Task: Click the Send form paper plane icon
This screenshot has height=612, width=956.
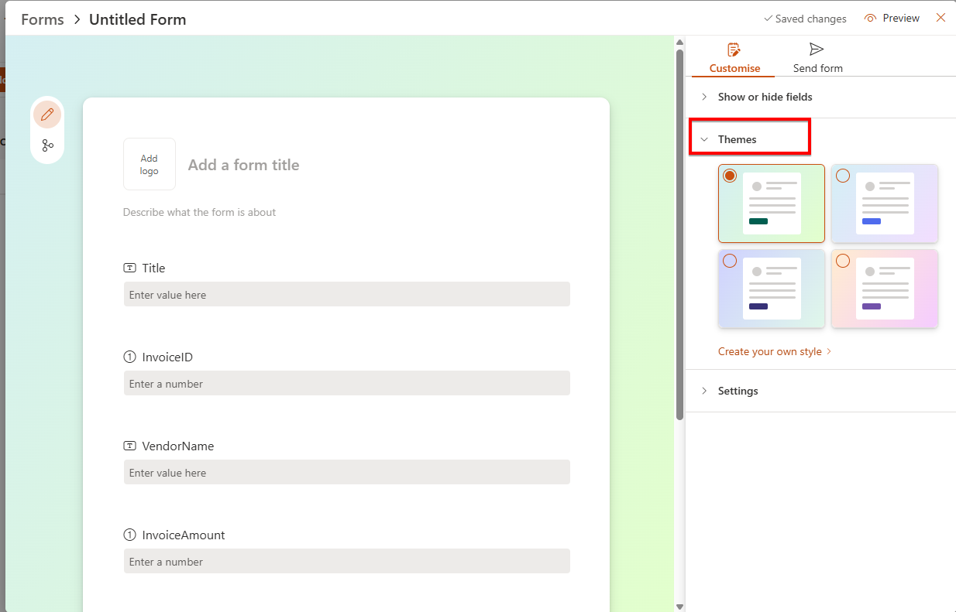Action: pos(817,50)
